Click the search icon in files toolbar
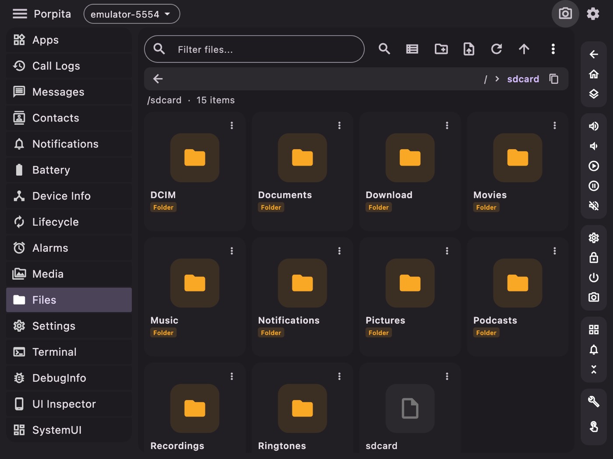Image resolution: width=613 pixels, height=459 pixels. pos(384,49)
